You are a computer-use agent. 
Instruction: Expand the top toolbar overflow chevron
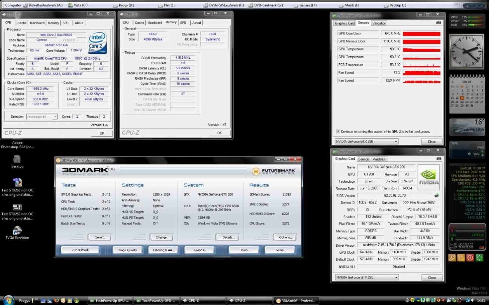[456, 4]
